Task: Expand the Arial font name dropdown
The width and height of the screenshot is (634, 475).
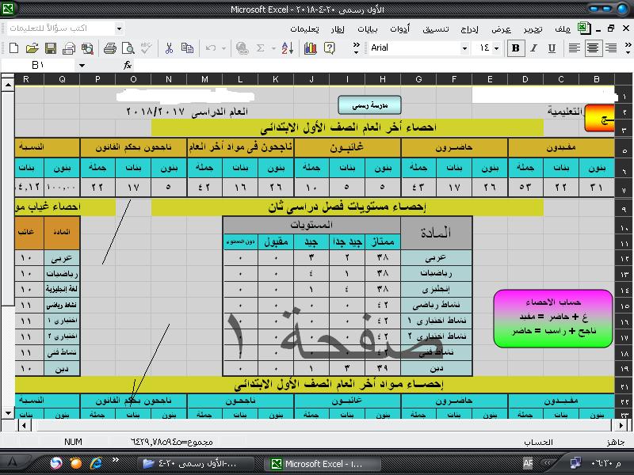Action: pos(464,48)
